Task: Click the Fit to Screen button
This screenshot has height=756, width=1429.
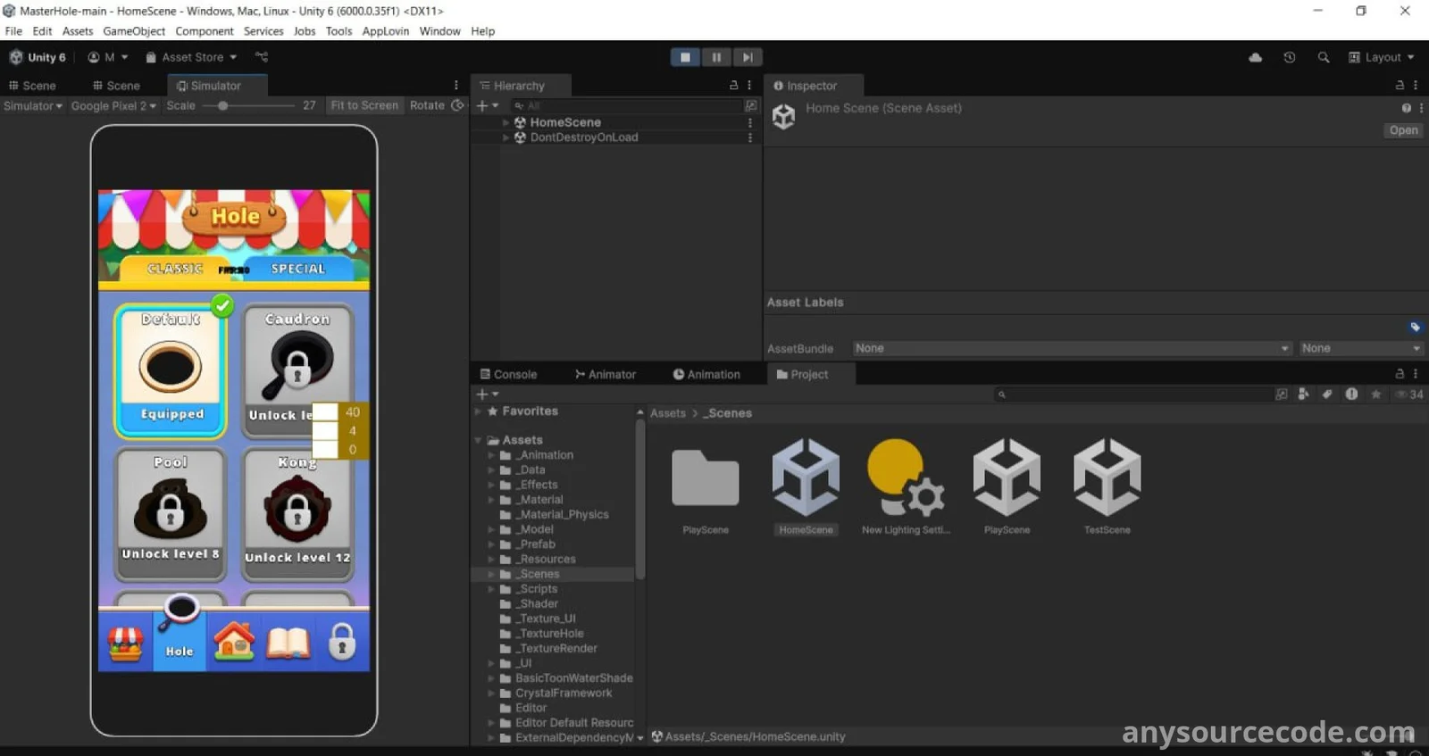Action: point(364,105)
